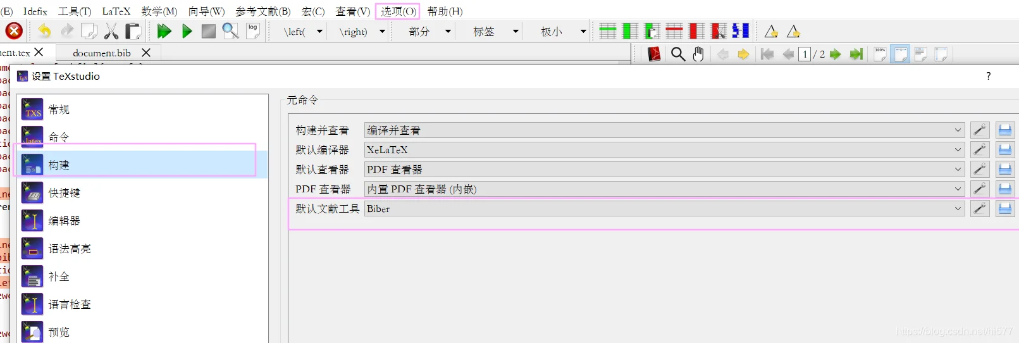The image size is (1019, 343).
Task: Close the document.bib tab
Action: [x=146, y=53]
